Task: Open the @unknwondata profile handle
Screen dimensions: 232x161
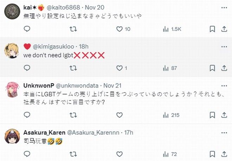Action: click(x=78, y=85)
